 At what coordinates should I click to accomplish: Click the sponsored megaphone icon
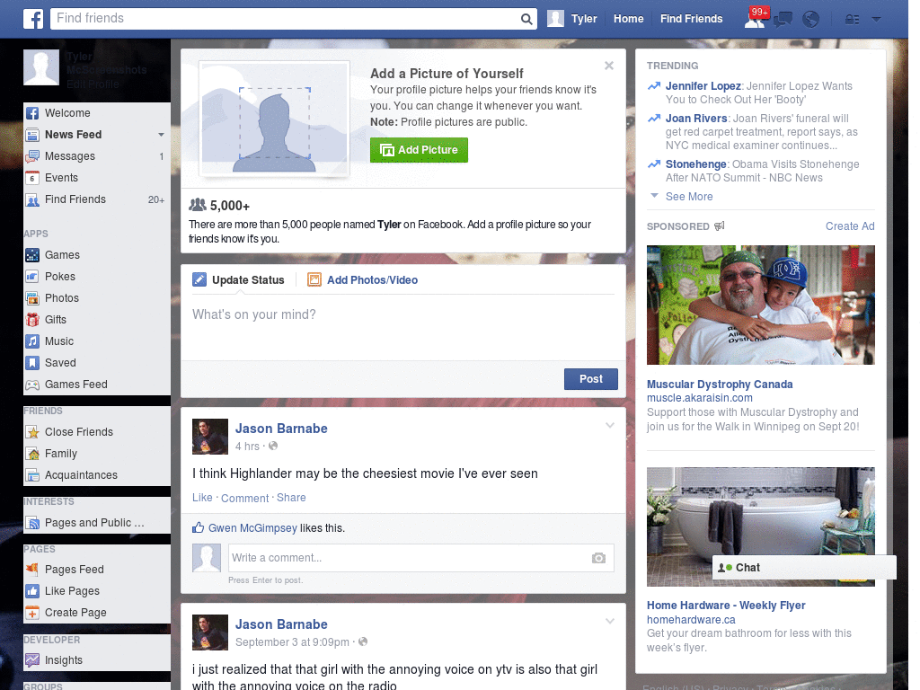pyautogui.click(x=720, y=226)
